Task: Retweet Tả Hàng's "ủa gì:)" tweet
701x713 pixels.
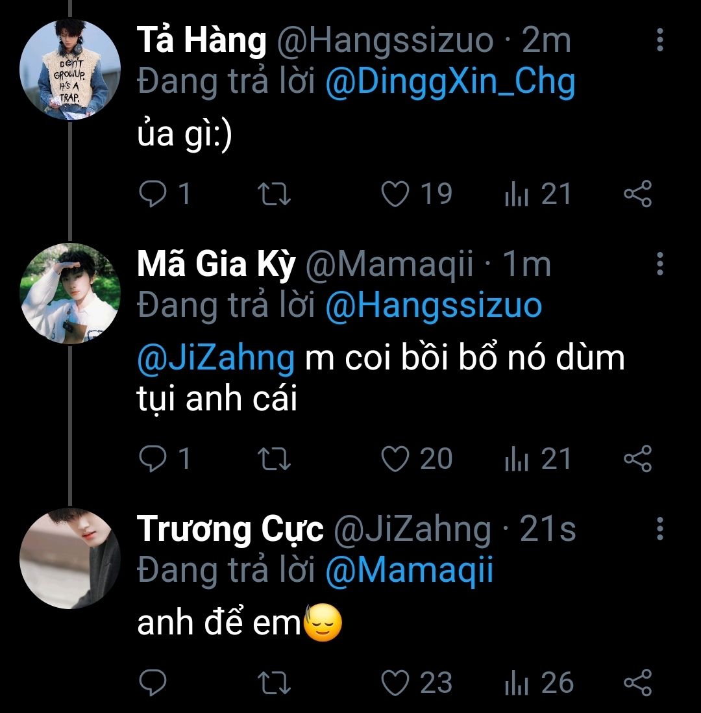Action: (275, 194)
